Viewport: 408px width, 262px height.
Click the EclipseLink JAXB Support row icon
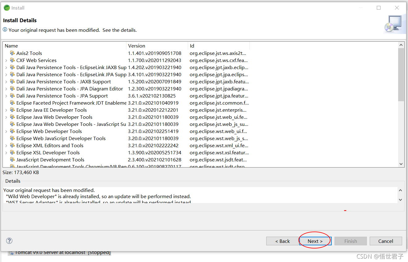[x=12, y=67]
